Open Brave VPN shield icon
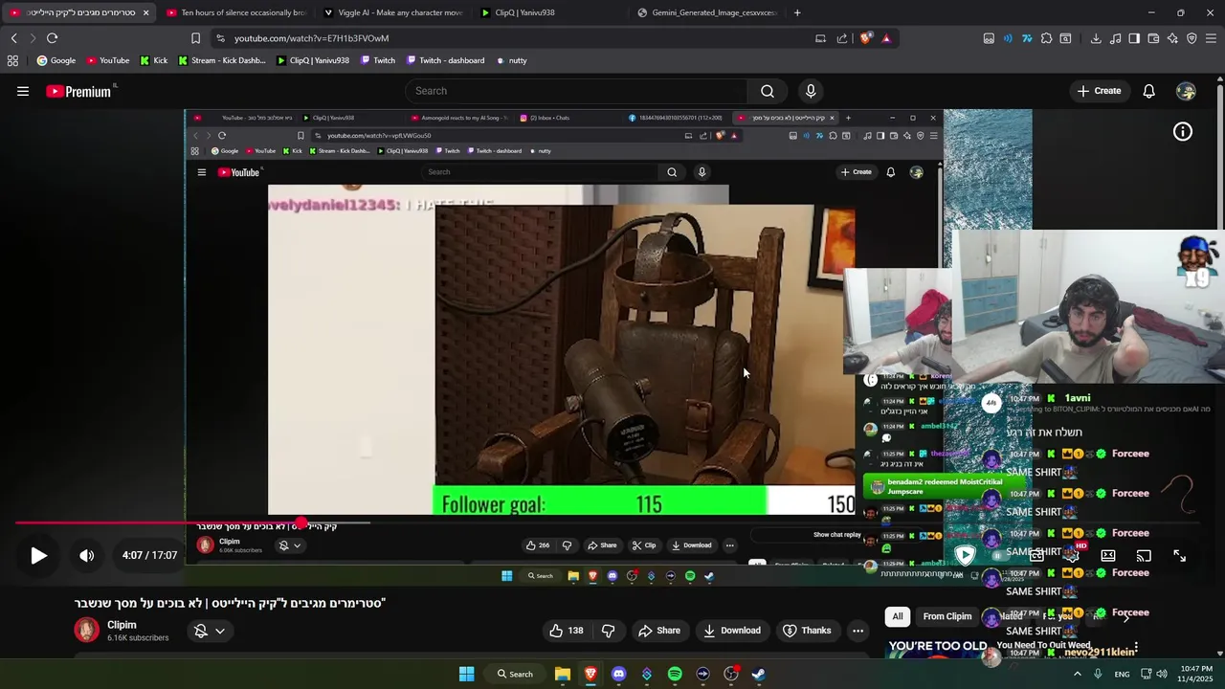 (x=1192, y=38)
